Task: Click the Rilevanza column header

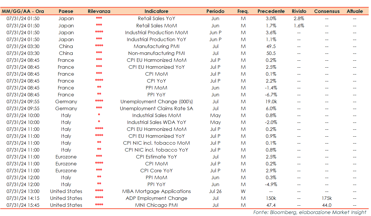Action: point(99,12)
